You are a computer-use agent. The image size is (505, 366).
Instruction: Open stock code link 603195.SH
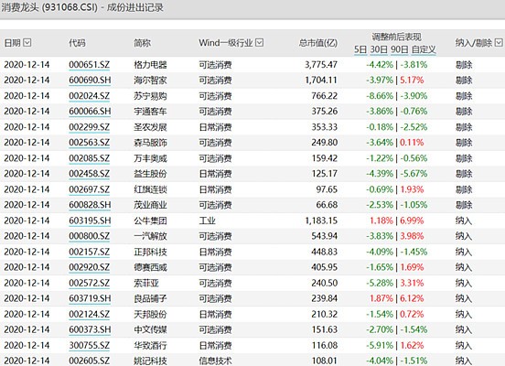(x=90, y=221)
